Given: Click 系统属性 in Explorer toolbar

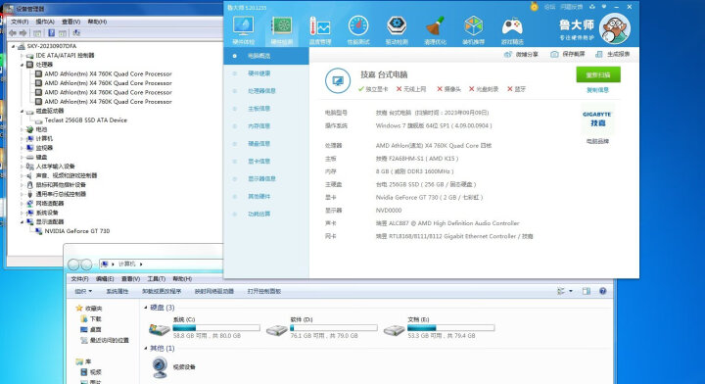Looking at the screenshot, I should pos(117,291).
